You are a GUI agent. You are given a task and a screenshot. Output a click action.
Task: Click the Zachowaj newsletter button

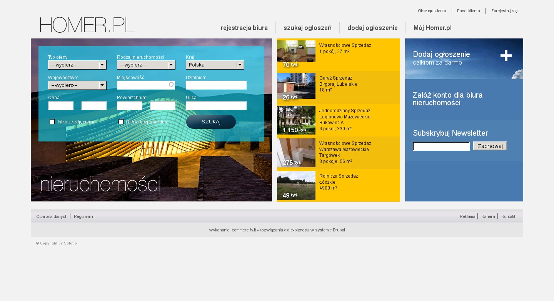(x=490, y=146)
